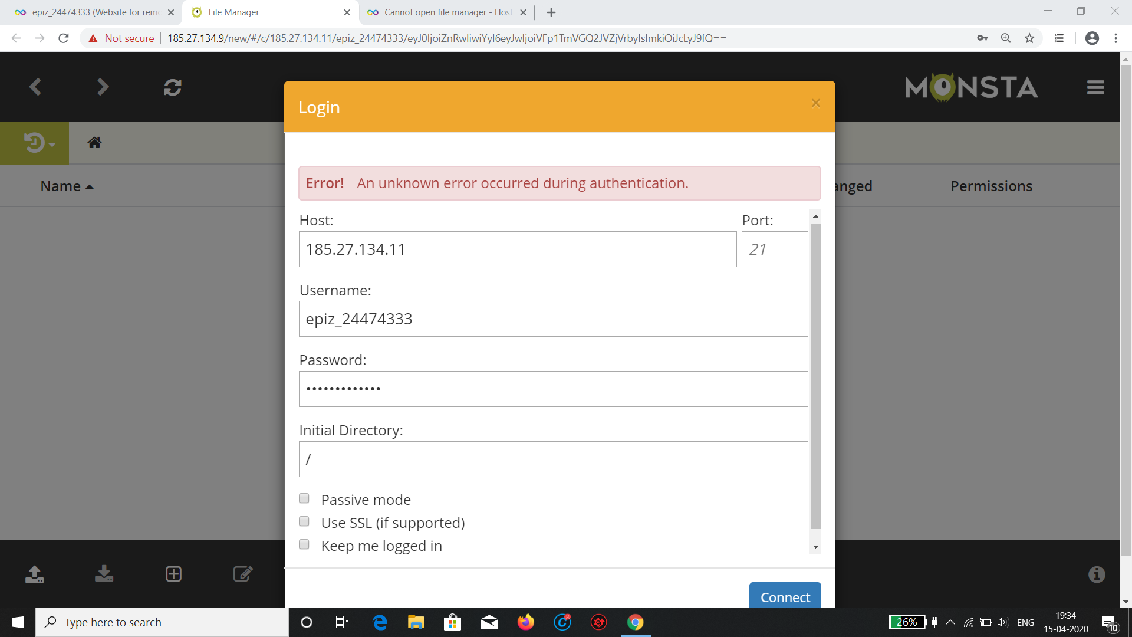Click the new item plus icon
Image resolution: width=1132 pixels, height=637 pixels.
[x=173, y=574]
